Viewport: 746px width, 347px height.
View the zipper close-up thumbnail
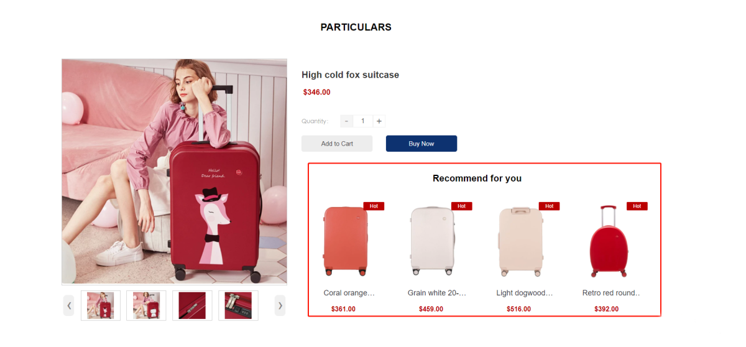[192, 305]
